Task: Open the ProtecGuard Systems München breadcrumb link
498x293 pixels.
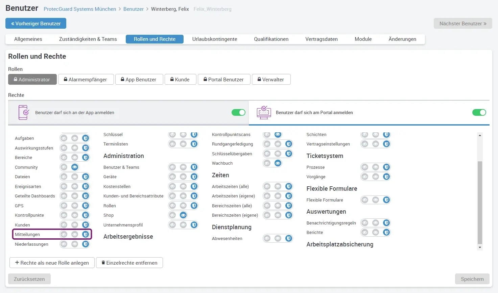Action: 80,9
